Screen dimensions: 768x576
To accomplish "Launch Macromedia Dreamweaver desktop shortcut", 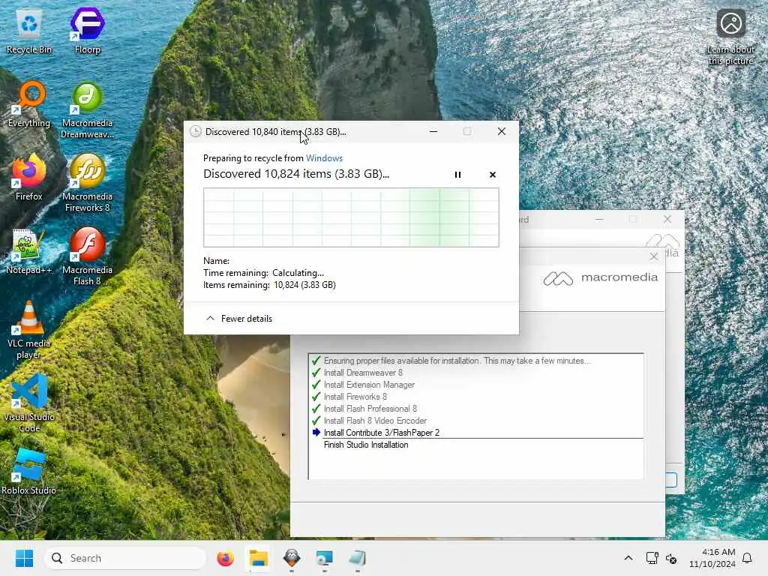I will coord(87,110).
